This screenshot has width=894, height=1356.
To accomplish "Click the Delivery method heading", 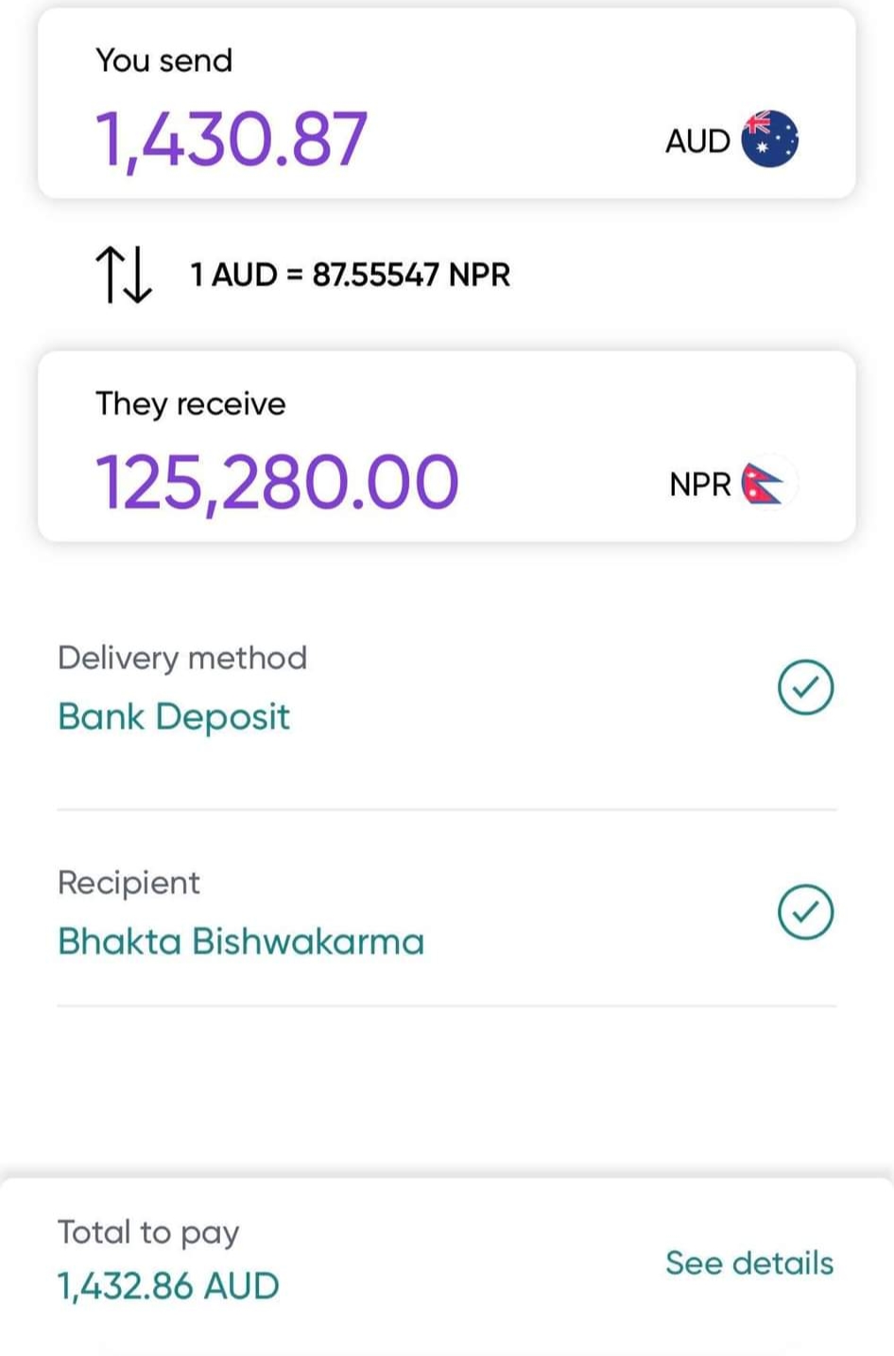I will 182,658.
